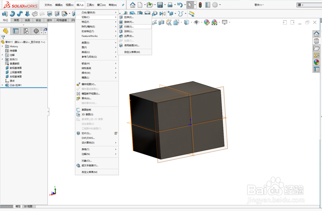Open ConfigurationManager tab icon

pyautogui.click(x=26, y=31)
